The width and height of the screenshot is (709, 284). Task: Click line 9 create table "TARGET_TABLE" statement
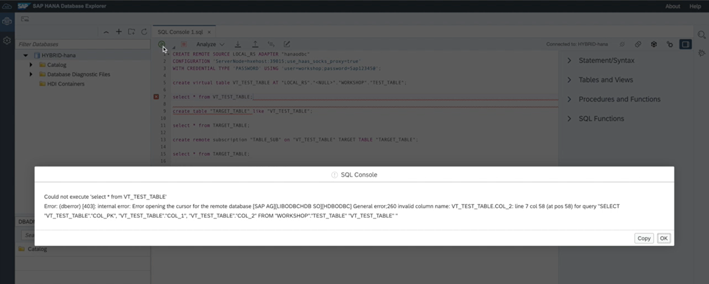(x=242, y=111)
